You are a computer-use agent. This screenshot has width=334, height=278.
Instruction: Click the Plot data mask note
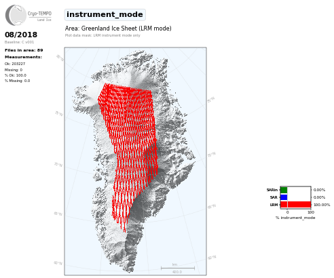(x=103, y=35)
